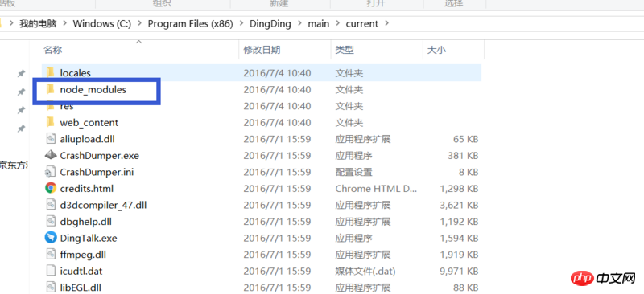The width and height of the screenshot is (644, 294).
Task: Go to the main folder in the breadcrumb
Action: (318, 24)
